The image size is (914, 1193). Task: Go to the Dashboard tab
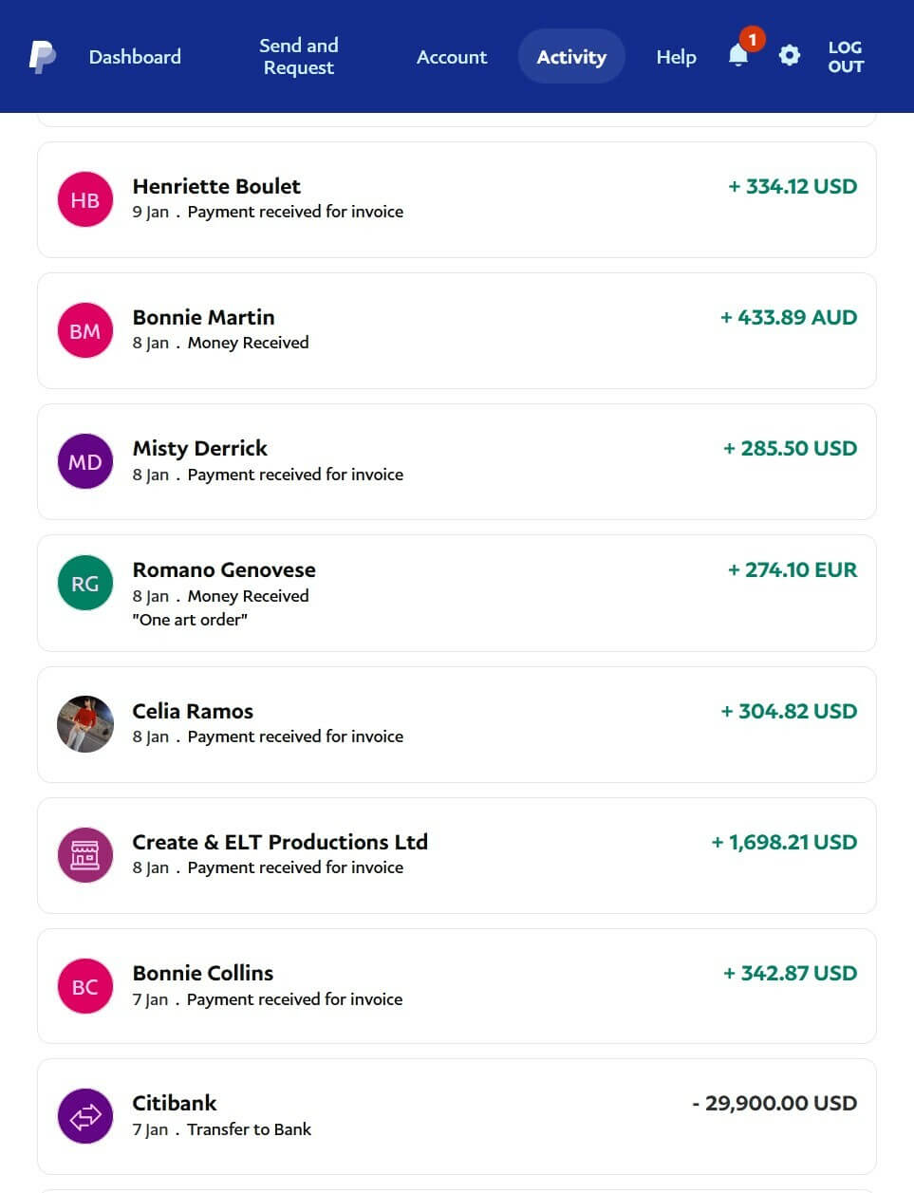click(x=135, y=57)
